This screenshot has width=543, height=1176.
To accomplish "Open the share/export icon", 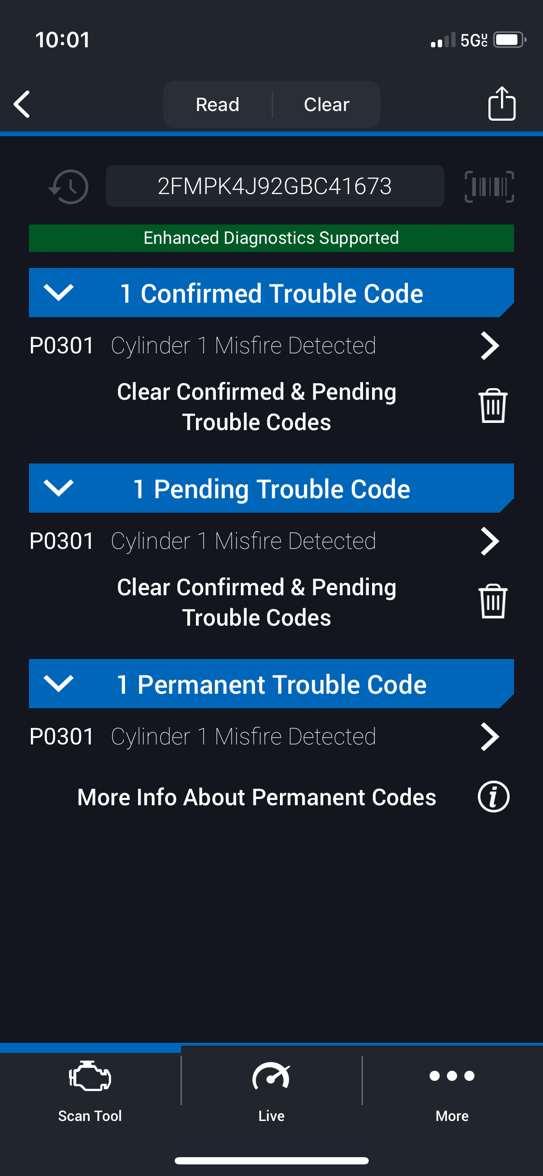I will 501,104.
